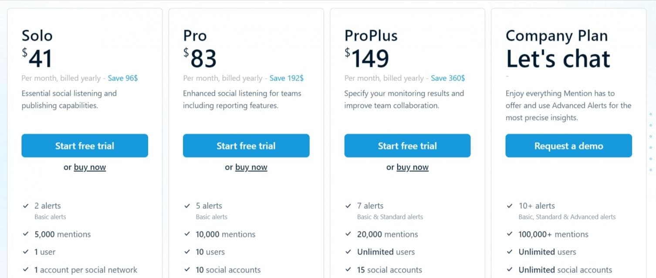This screenshot has width=656, height=278.
Task: Click the Solo plan Start free trial button
Action: click(x=85, y=146)
